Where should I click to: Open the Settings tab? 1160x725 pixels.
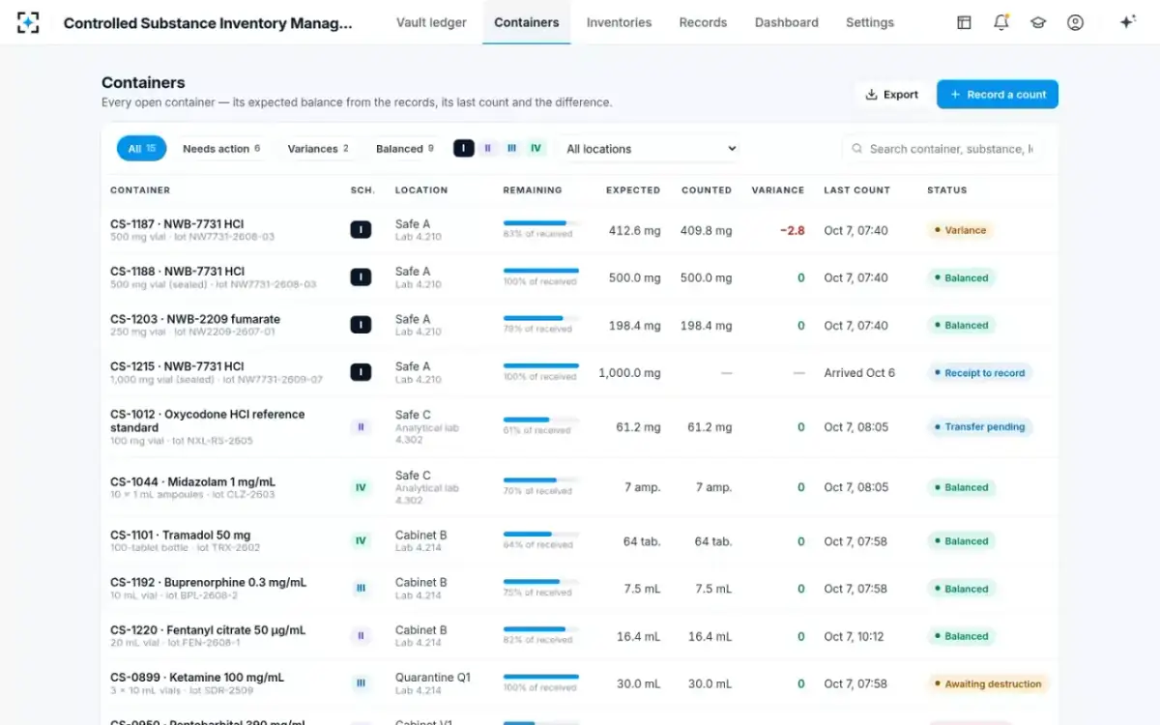(x=870, y=22)
